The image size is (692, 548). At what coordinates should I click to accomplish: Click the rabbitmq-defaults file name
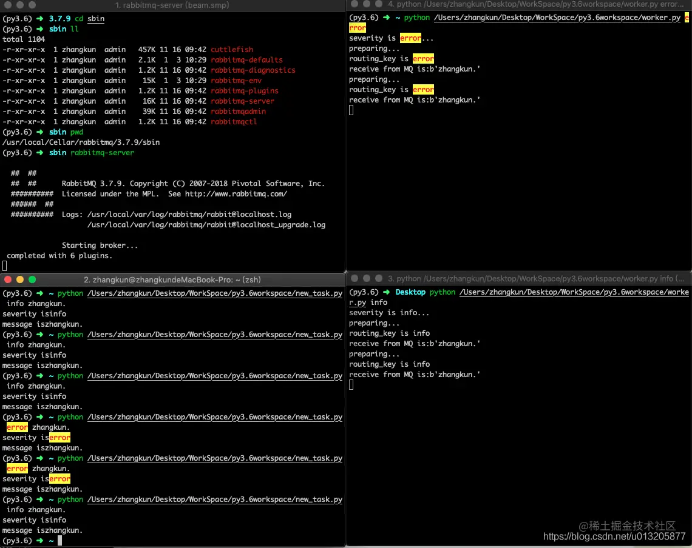(246, 60)
